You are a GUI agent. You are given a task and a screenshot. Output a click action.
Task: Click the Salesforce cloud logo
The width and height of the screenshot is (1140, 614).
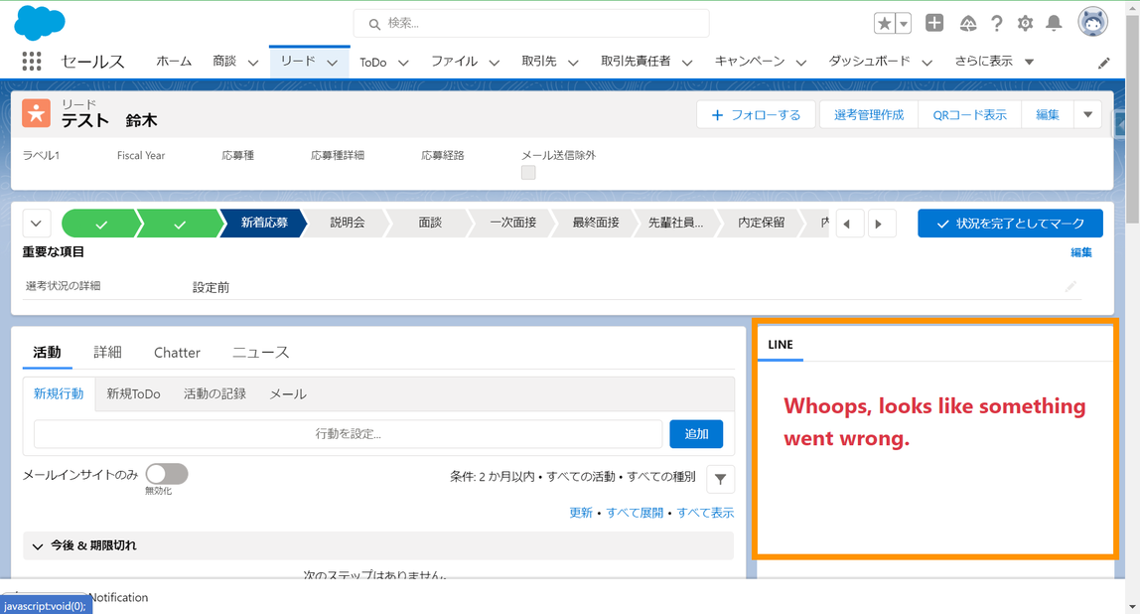pyautogui.click(x=38, y=22)
